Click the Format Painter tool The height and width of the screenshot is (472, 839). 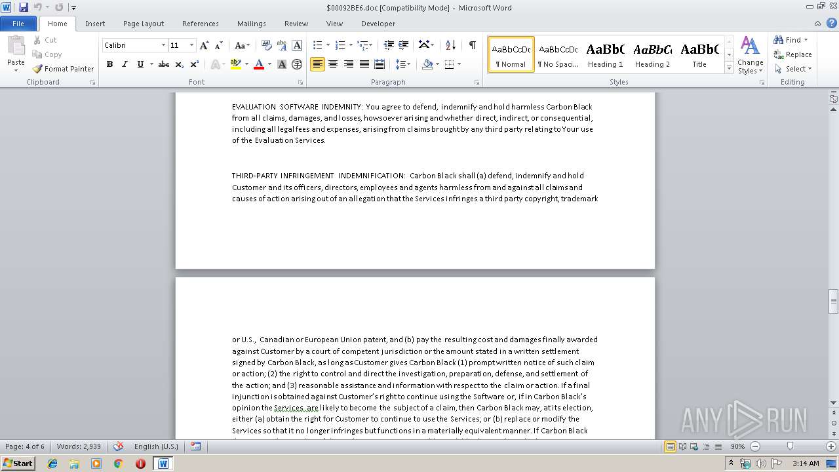63,69
